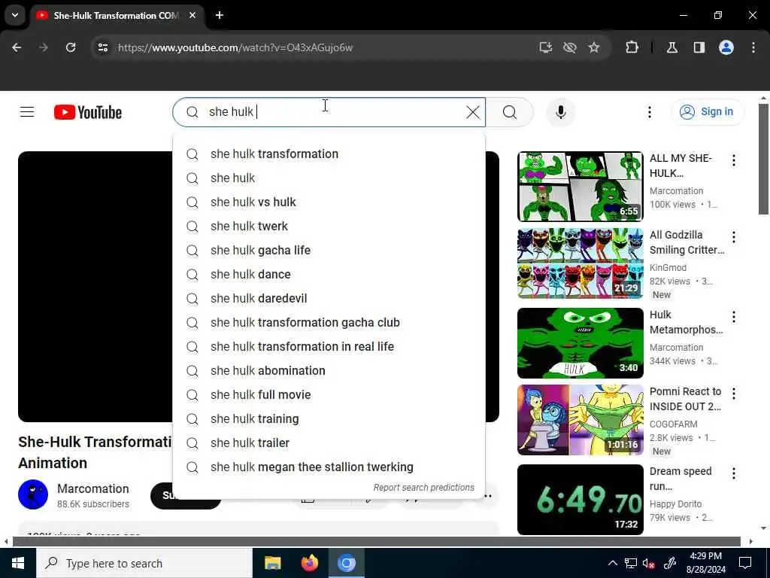Screen dimensions: 770x578
Task: Open options for All Godzilla Smiling Critters
Action: point(734,237)
